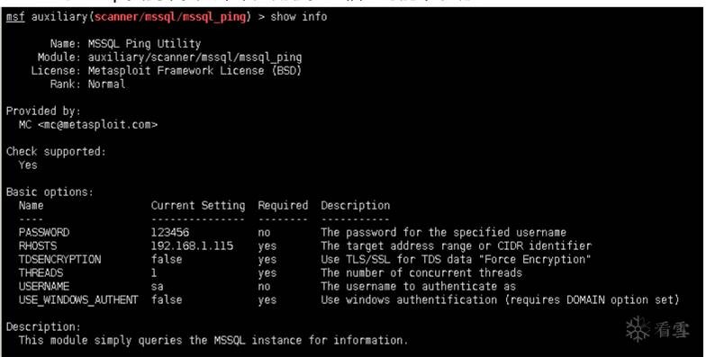Screen dimensions: 706x357
Task: Click the 'MSSQL Ping Utility' name text
Action: pyautogui.click(x=144, y=43)
